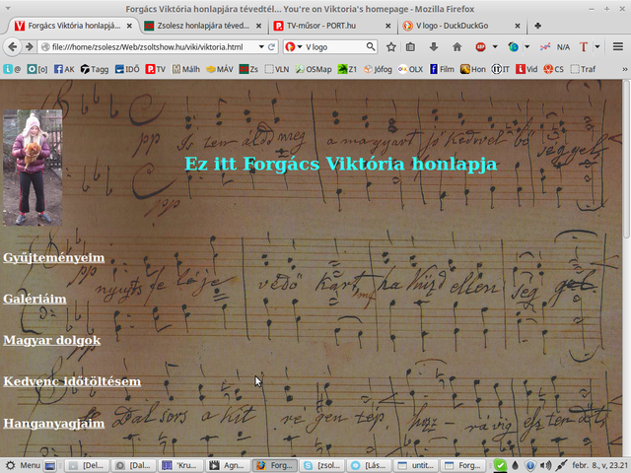The width and height of the screenshot is (631, 473).
Task: Show desktop via taskbar icon next to Menu
Action: pyautogui.click(x=50, y=465)
